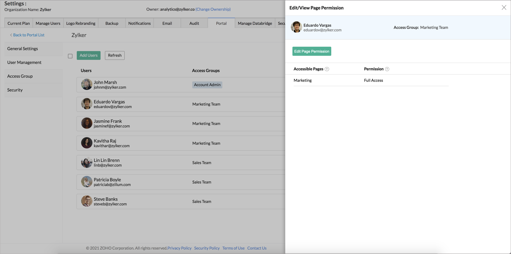This screenshot has width=511, height=254.
Task: Close the Edit/View Page Permission panel
Action: 504,8
